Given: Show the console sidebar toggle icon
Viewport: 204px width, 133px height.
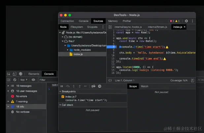Looking at the screenshot, I should 9,80.
